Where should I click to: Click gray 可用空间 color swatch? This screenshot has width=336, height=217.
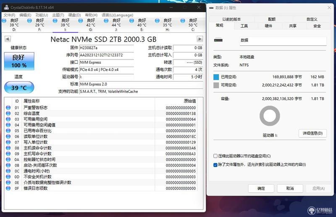click(x=216, y=85)
